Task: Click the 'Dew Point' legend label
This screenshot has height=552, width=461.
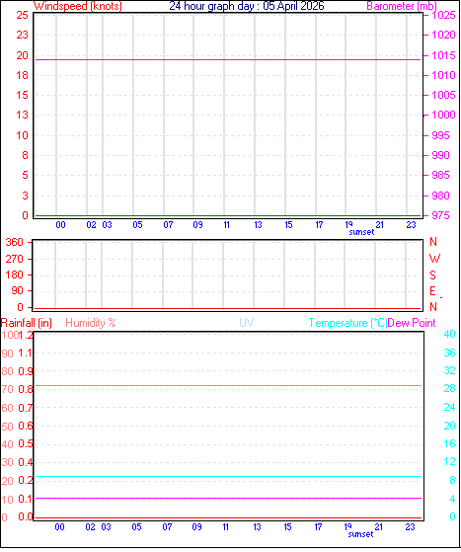Action: pyautogui.click(x=412, y=323)
